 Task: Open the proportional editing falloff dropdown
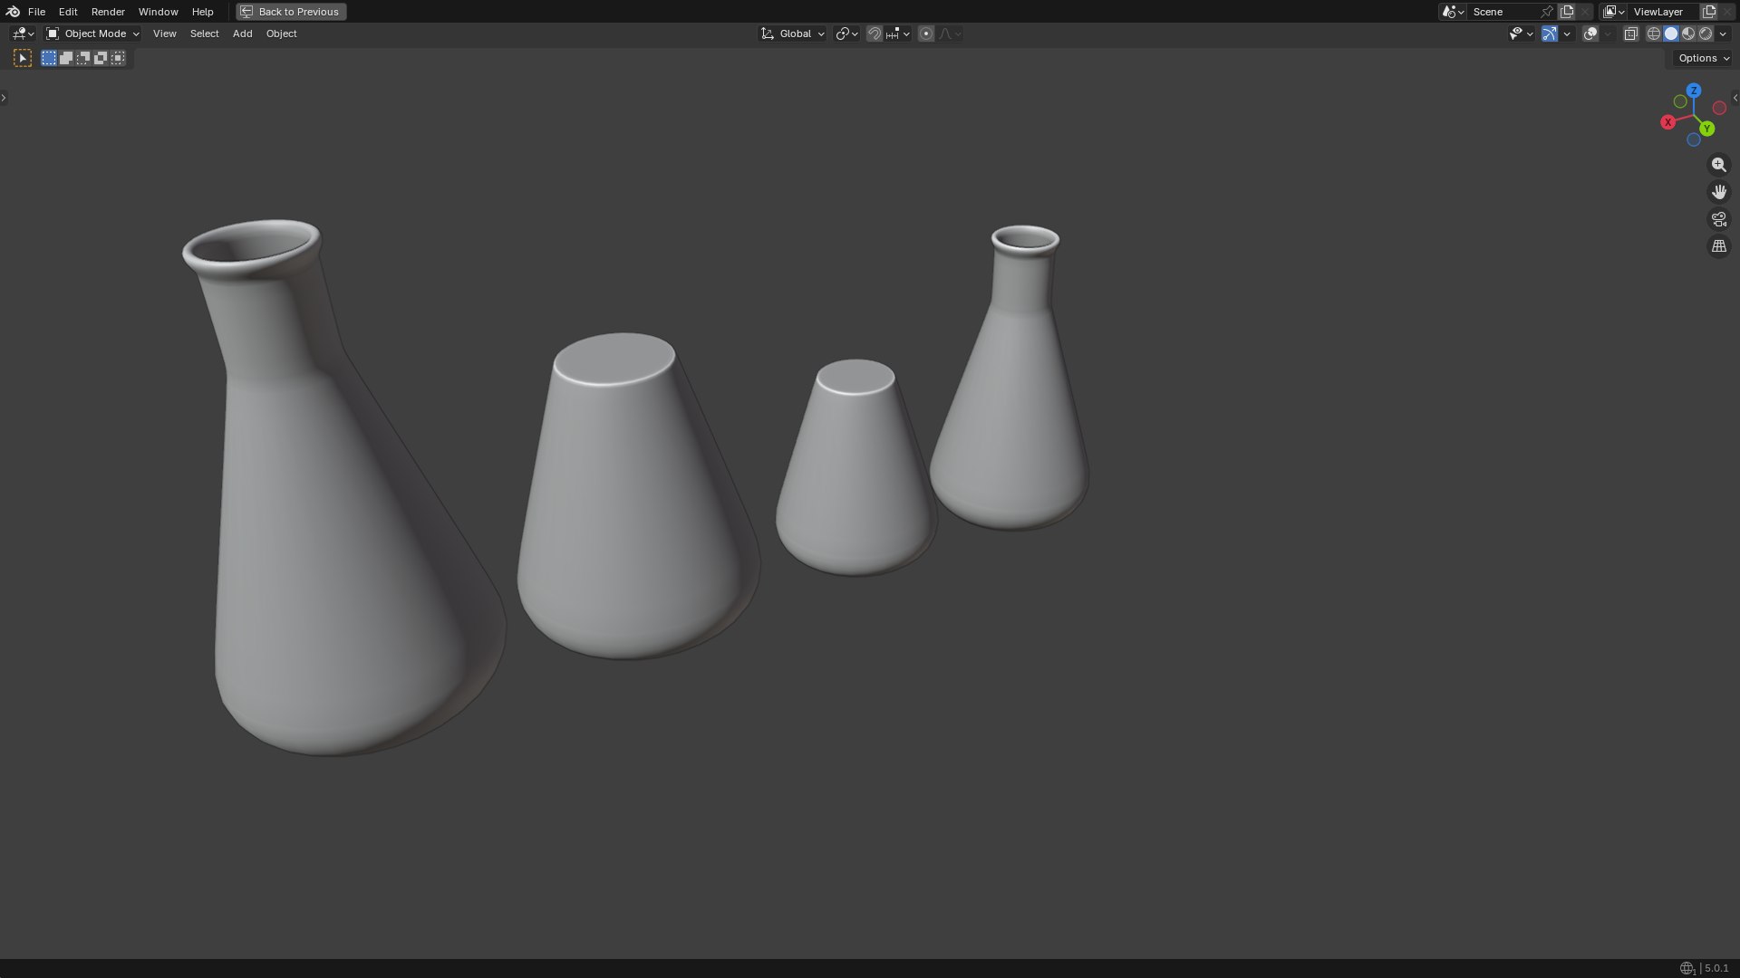[950, 34]
